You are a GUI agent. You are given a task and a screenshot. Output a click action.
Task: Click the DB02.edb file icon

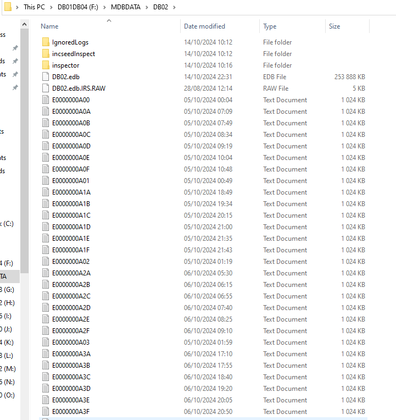(46, 77)
